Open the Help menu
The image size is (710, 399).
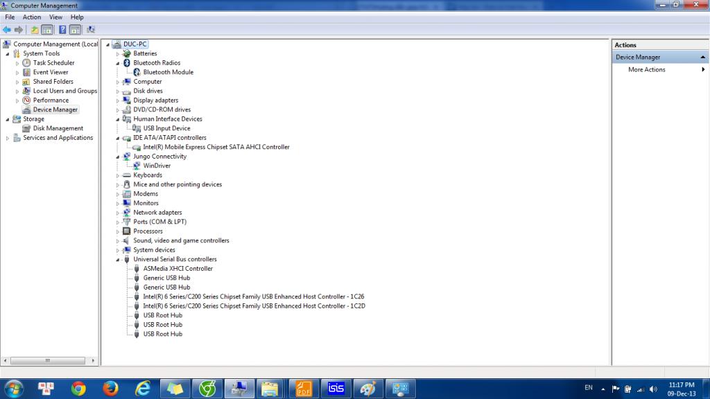coord(77,17)
